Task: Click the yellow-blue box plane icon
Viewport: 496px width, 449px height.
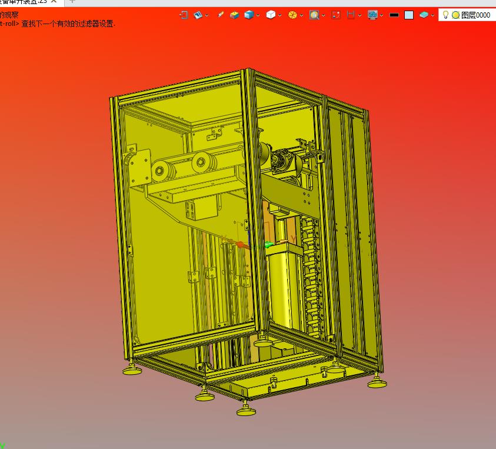Action: pyautogui.click(x=234, y=15)
